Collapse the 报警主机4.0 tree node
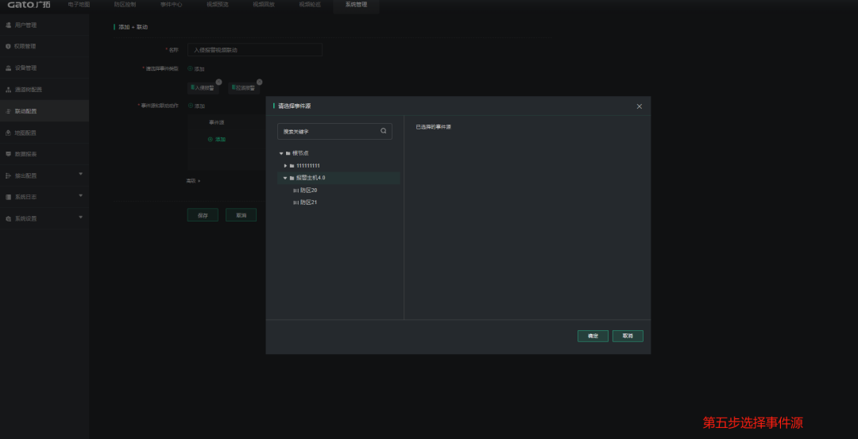The image size is (858, 439). [x=285, y=178]
